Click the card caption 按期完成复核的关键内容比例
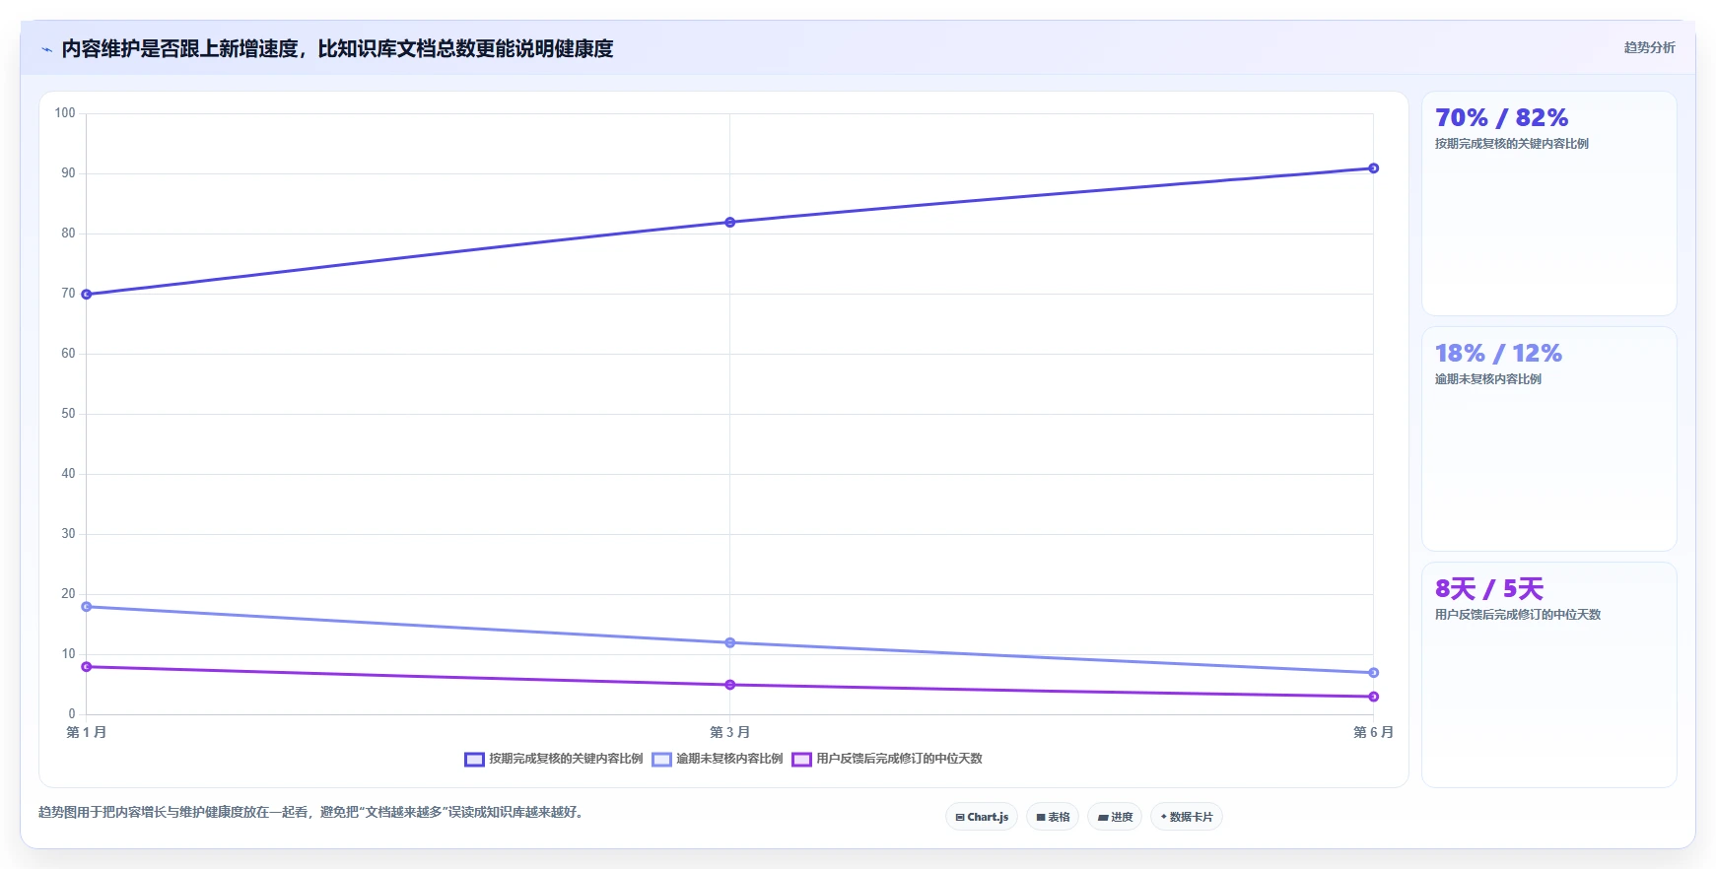Image resolution: width=1716 pixels, height=869 pixels. [x=1511, y=144]
